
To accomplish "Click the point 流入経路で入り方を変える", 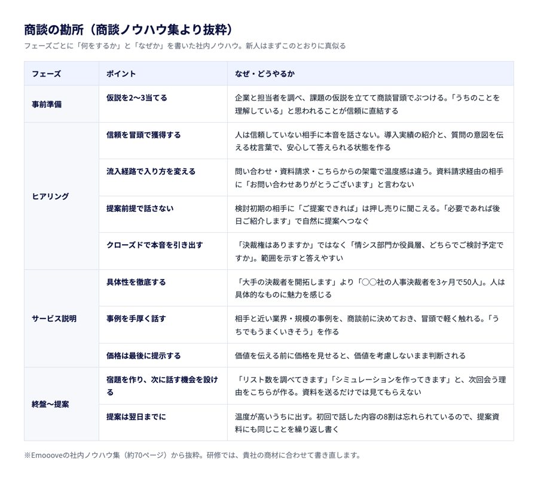I will (x=151, y=171).
